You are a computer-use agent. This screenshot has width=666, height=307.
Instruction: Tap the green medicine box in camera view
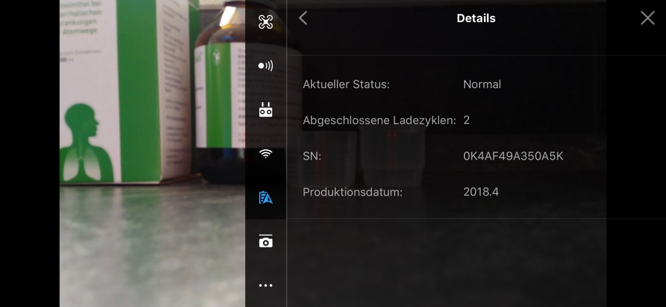[x=129, y=91]
